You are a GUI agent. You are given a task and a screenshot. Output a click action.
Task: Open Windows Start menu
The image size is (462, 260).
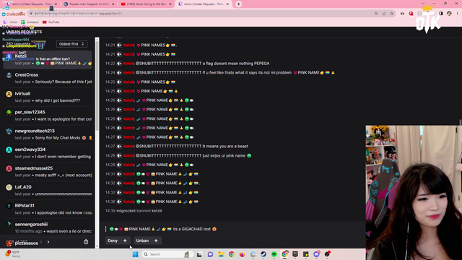pos(135,254)
